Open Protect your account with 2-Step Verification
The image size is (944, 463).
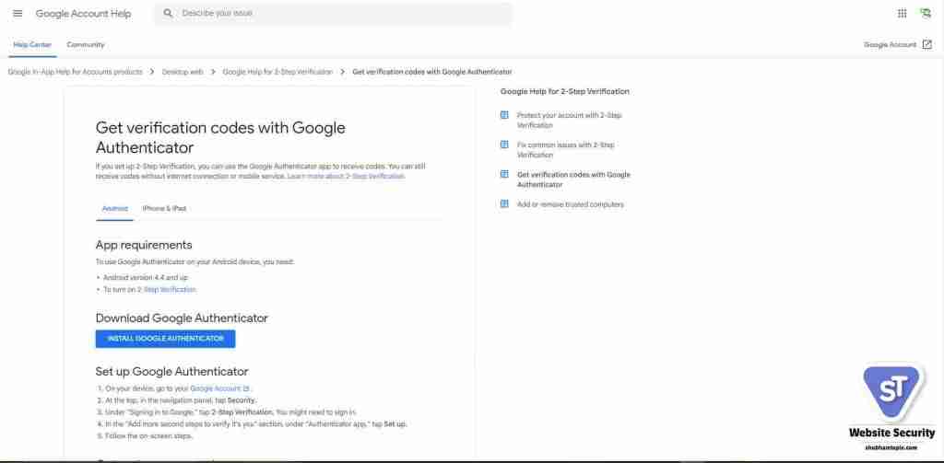pos(570,121)
